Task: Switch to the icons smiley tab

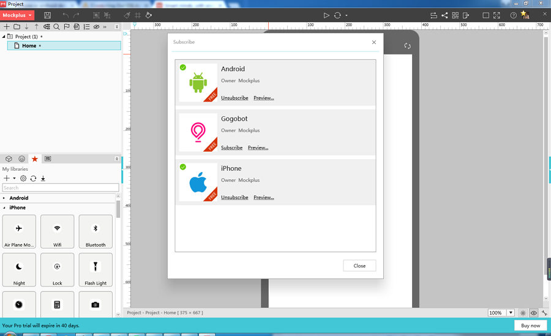Action: pos(22,159)
